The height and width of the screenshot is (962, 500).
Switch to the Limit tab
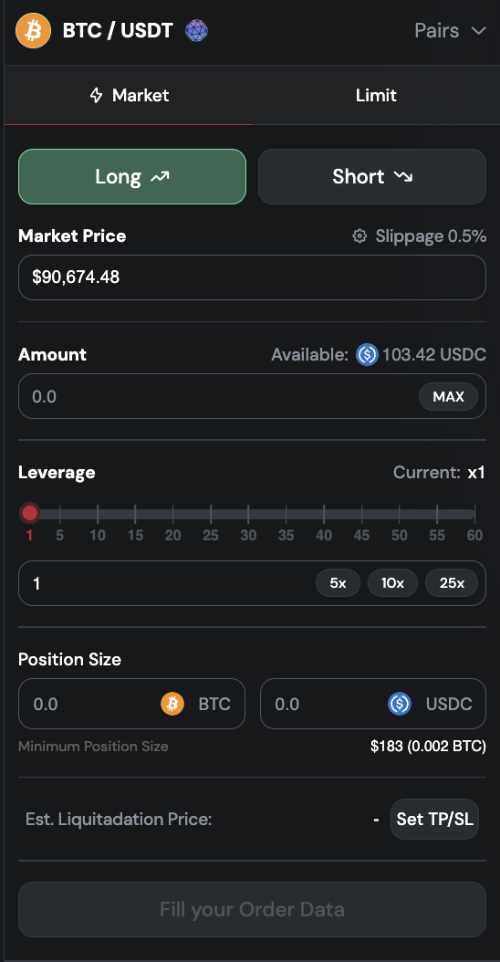click(376, 96)
